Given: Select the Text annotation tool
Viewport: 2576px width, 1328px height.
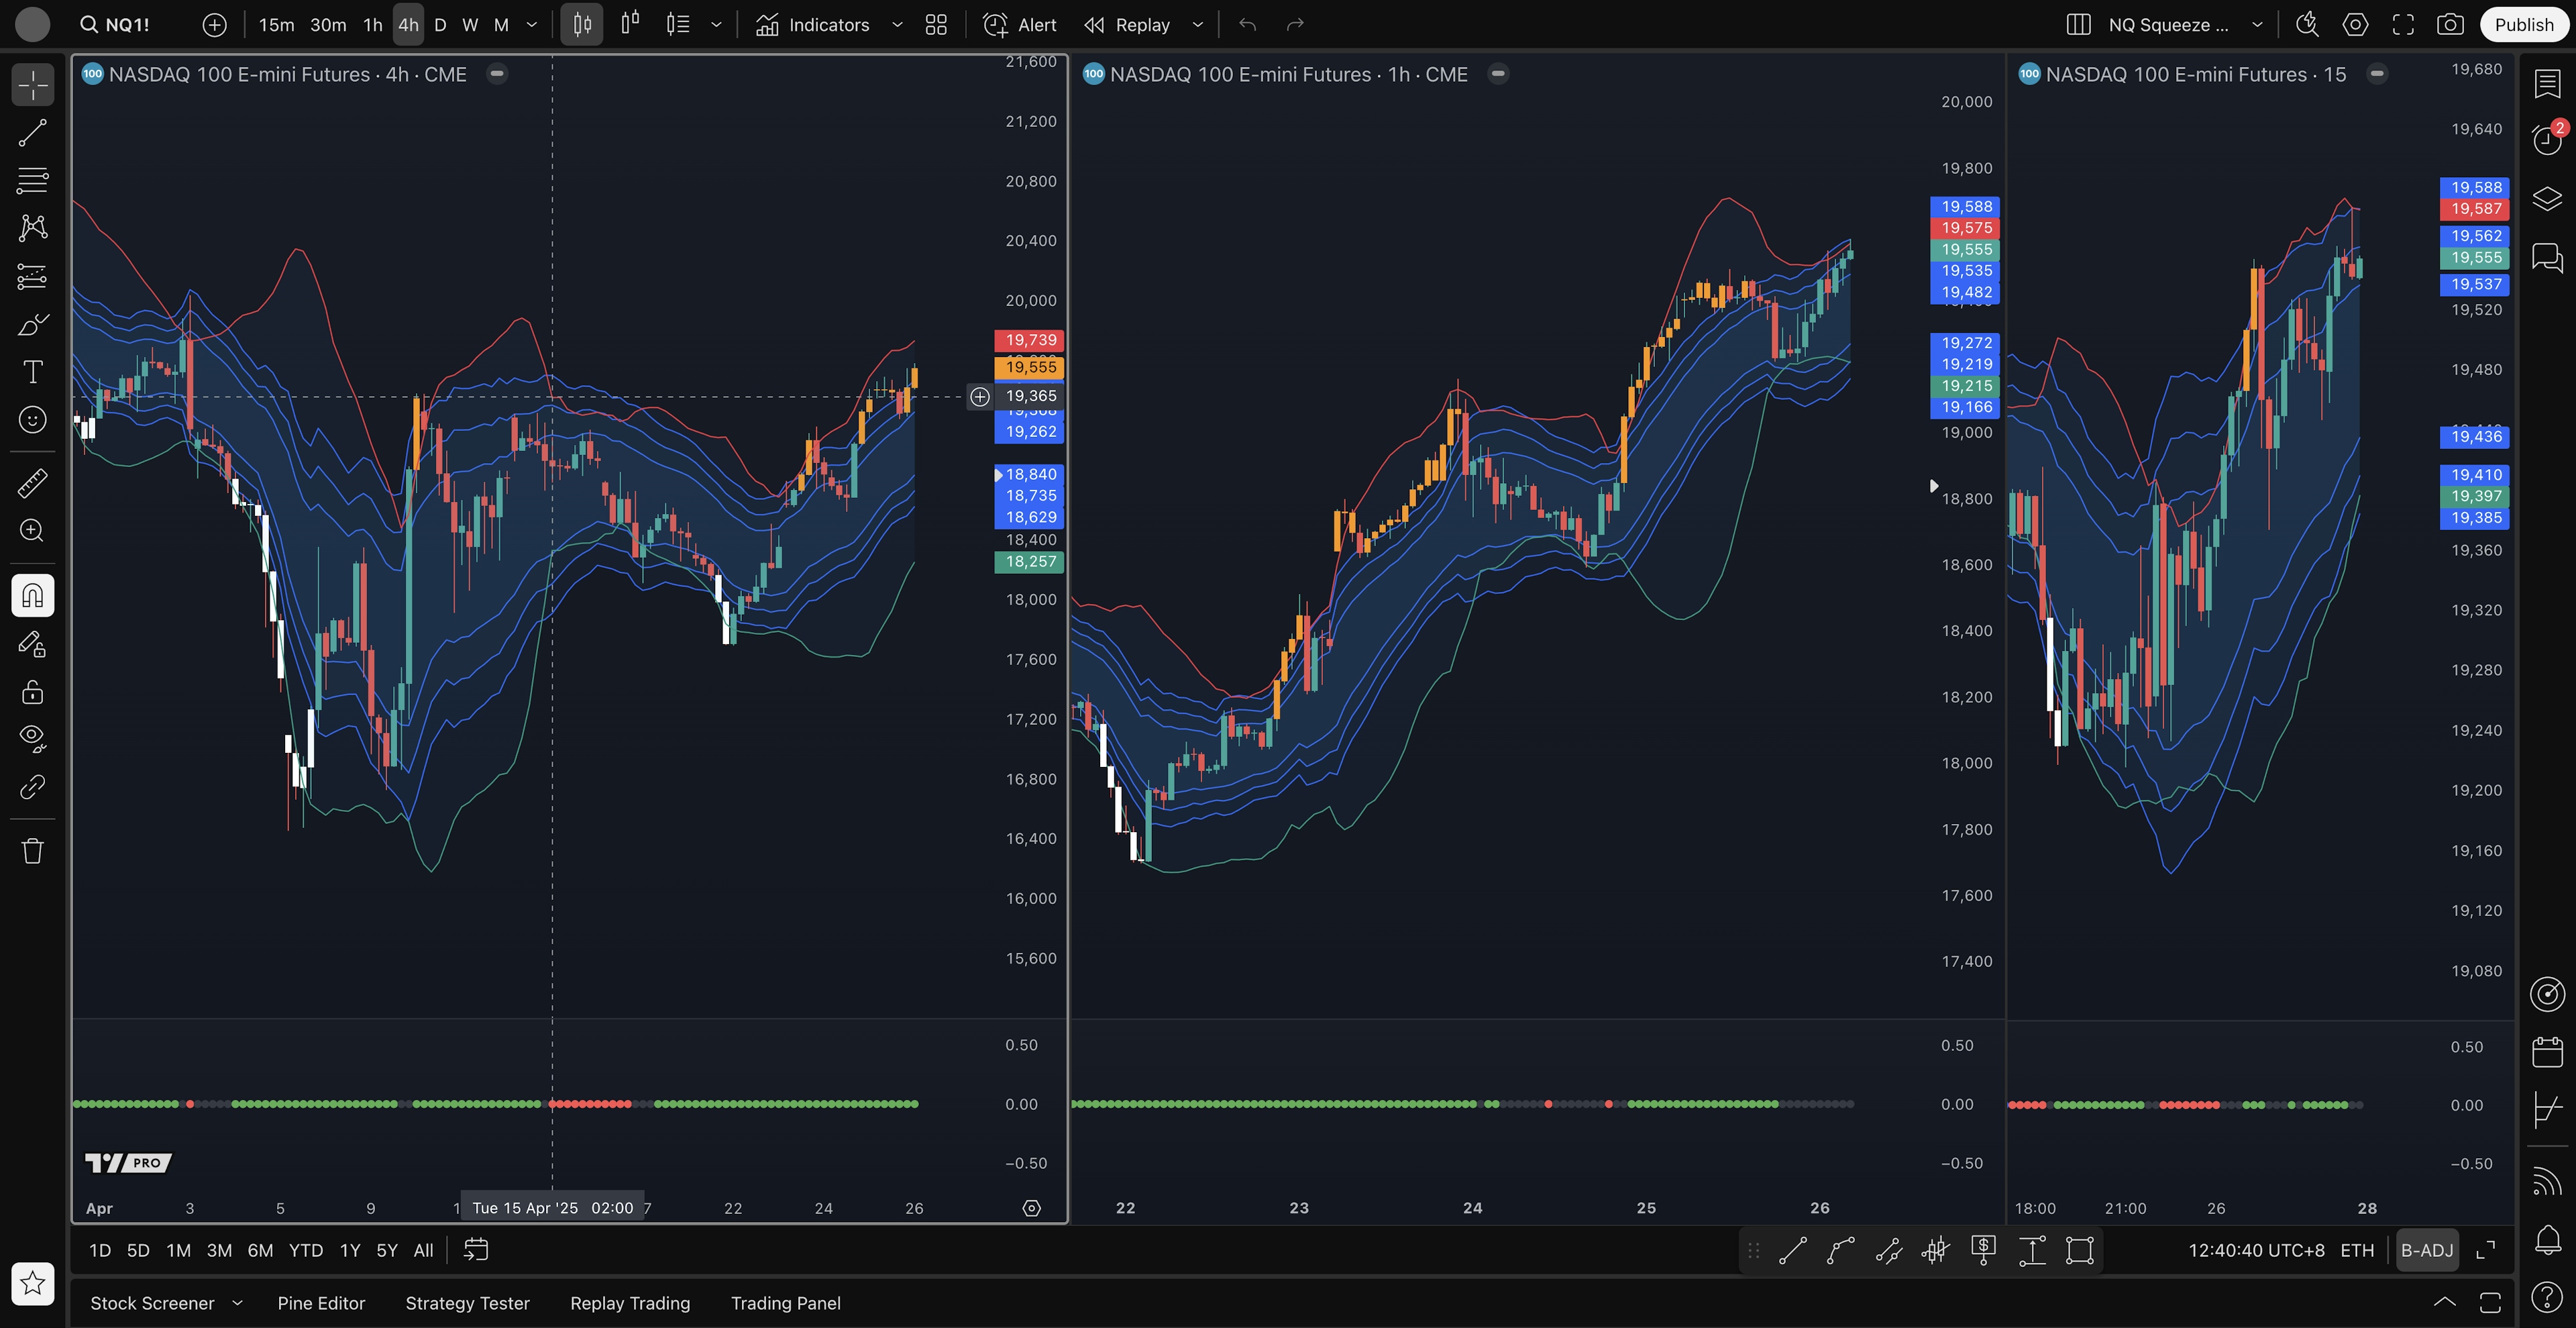Looking at the screenshot, I should (x=32, y=372).
